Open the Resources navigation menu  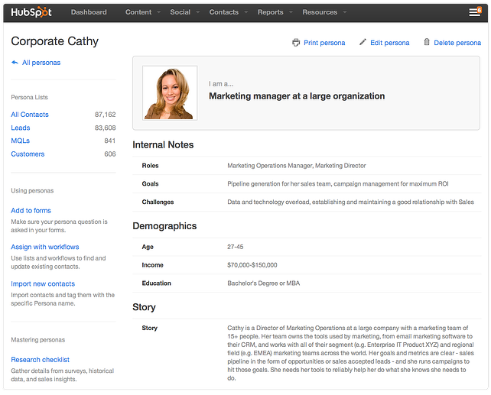[324, 12]
